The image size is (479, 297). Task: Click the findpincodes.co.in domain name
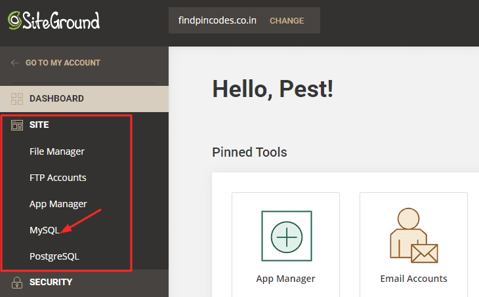click(217, 20)
